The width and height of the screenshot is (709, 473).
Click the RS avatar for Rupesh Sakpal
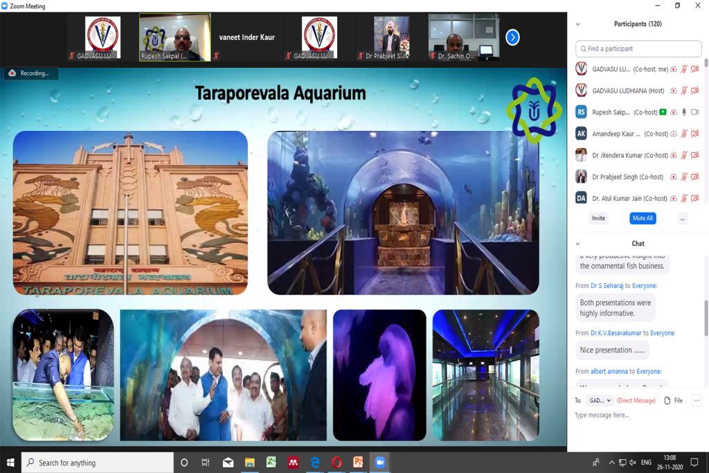tap(581, 111)
